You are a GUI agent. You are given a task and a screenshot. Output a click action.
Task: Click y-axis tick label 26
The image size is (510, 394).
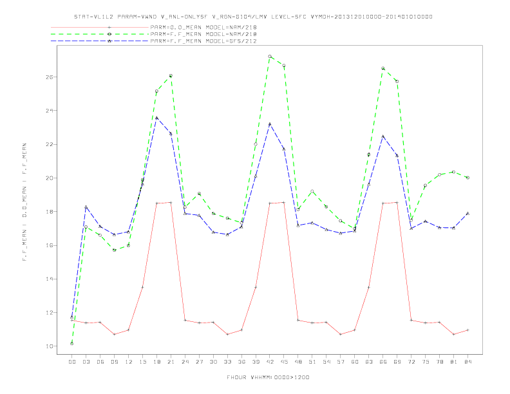[x=50, y=77]
